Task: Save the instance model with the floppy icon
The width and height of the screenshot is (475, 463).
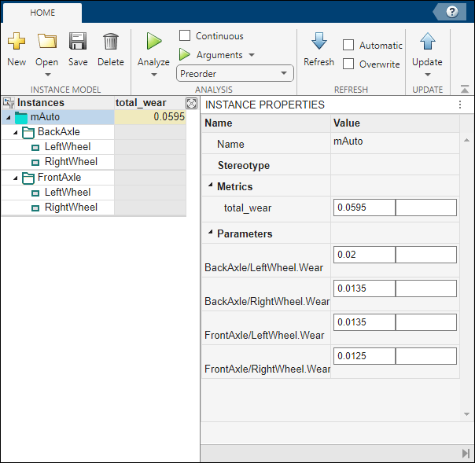Action: point(78,41)
